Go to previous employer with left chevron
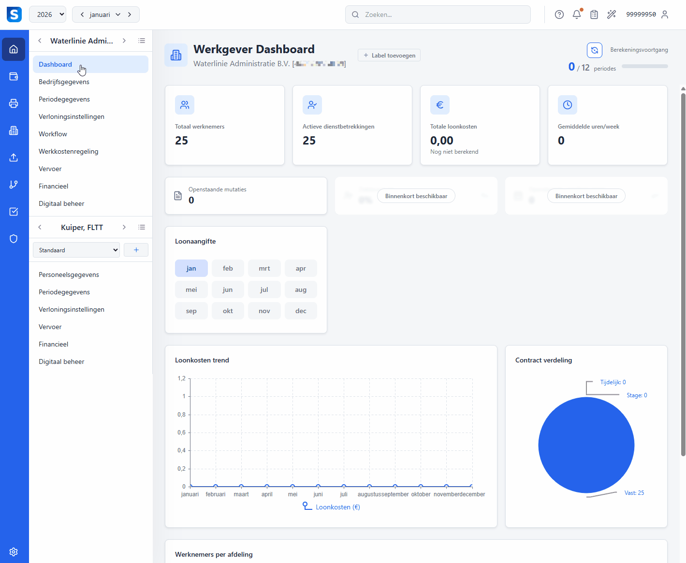This screenshot has height=563, width=686. (40, 41)
